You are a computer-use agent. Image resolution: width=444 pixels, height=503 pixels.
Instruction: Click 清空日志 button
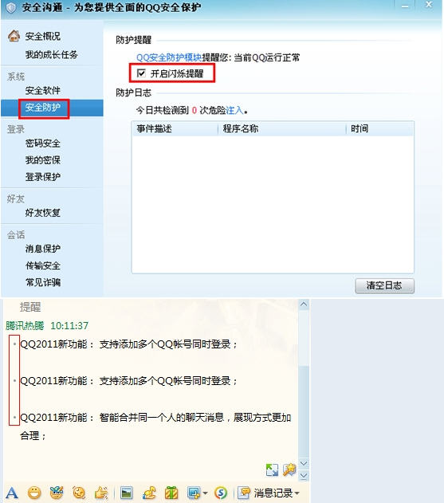[384, 285]
